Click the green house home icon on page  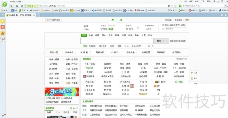(113, 20)
